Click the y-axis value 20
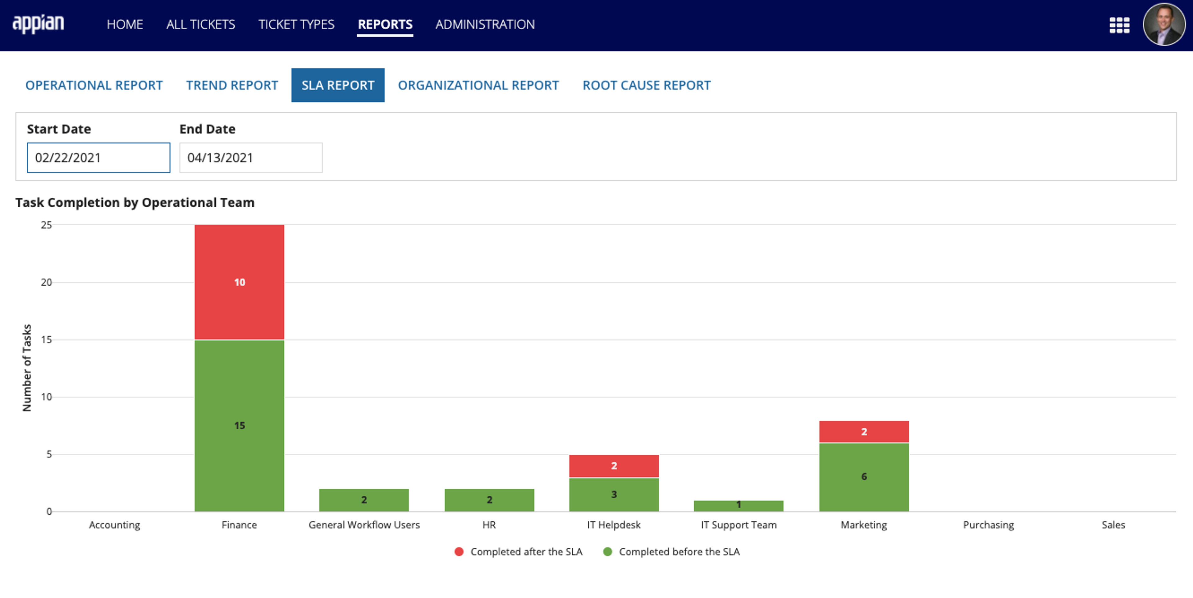This screenshot has height=598, width=1193. point(46,282)
